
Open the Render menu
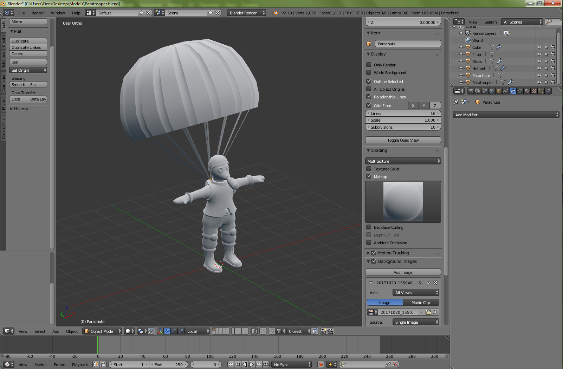(x=38, y=13)
